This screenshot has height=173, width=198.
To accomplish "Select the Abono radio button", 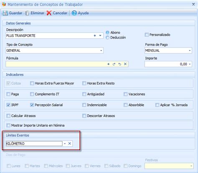I will (107, 33).
